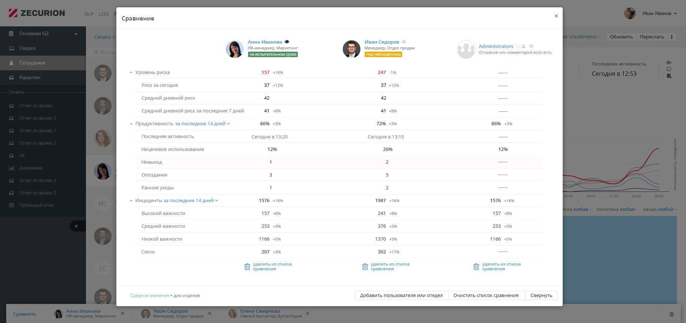The height and width of the screenshot is (323, 686).
Task: Open Инциденты period dropdown за последние 14 дней
Action: [191, 201]
